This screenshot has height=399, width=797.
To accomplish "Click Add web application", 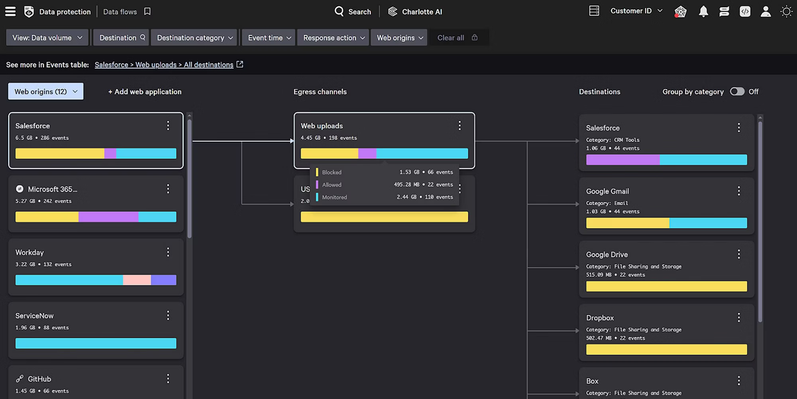I will [x=145, y=92].
